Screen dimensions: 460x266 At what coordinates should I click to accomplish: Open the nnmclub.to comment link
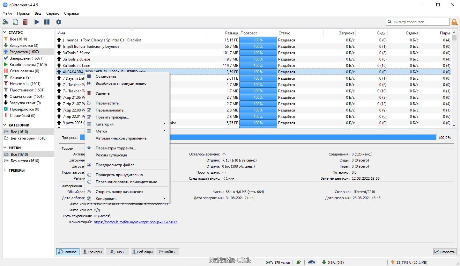135,222
